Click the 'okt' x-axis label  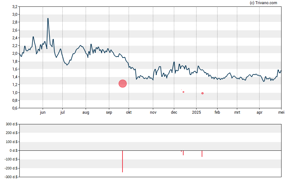129,112
